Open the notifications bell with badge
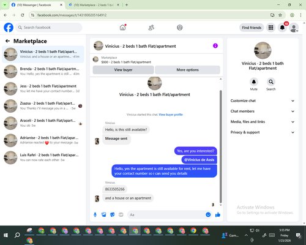This screenshot has width=306, height=245. coord(282,28)
